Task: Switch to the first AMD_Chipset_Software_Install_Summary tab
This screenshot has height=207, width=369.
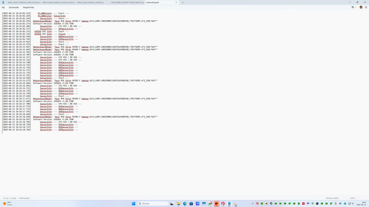Action: pyautogui.click(x=24, y=2)
